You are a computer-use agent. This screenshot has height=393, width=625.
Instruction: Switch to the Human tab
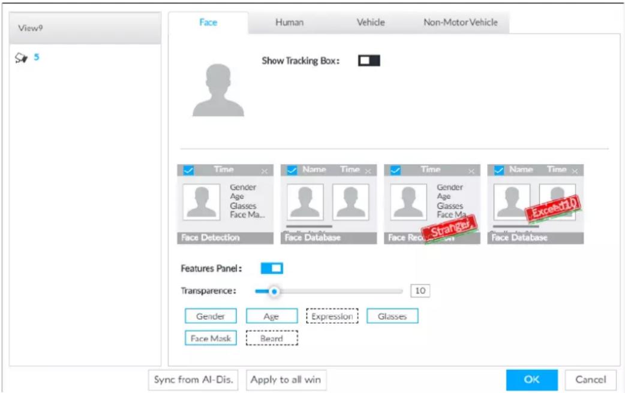289,22
